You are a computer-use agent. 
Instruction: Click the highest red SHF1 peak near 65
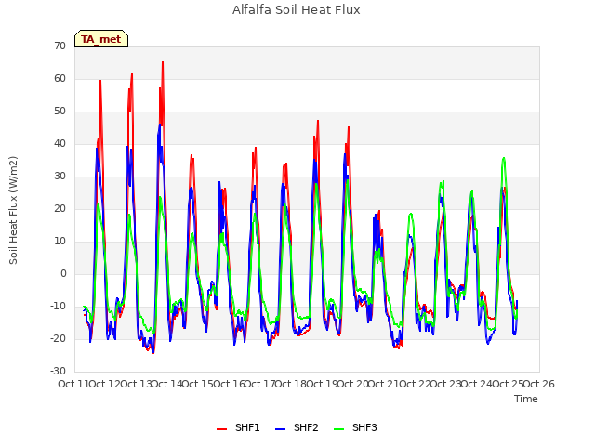point(163,62)
